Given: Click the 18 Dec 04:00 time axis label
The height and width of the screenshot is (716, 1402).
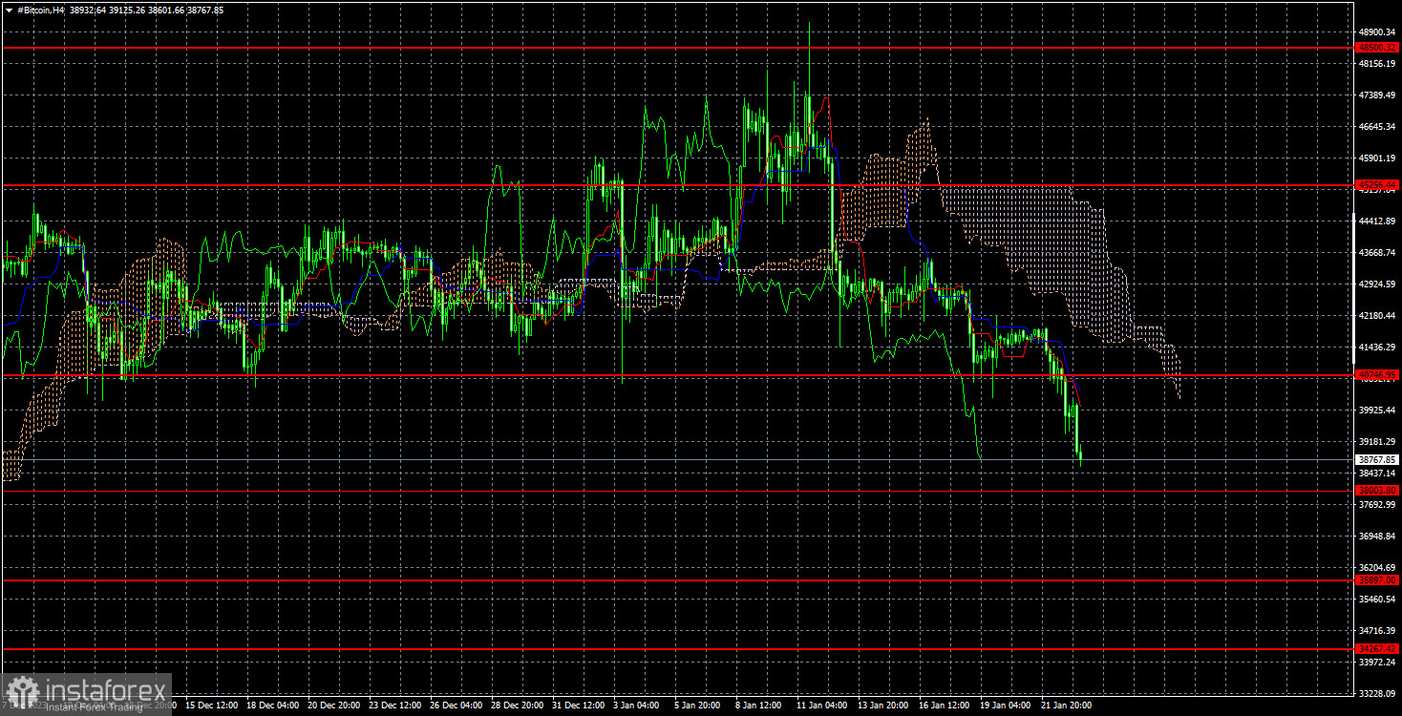Looking at the screenshot, I should coord(272,705).
